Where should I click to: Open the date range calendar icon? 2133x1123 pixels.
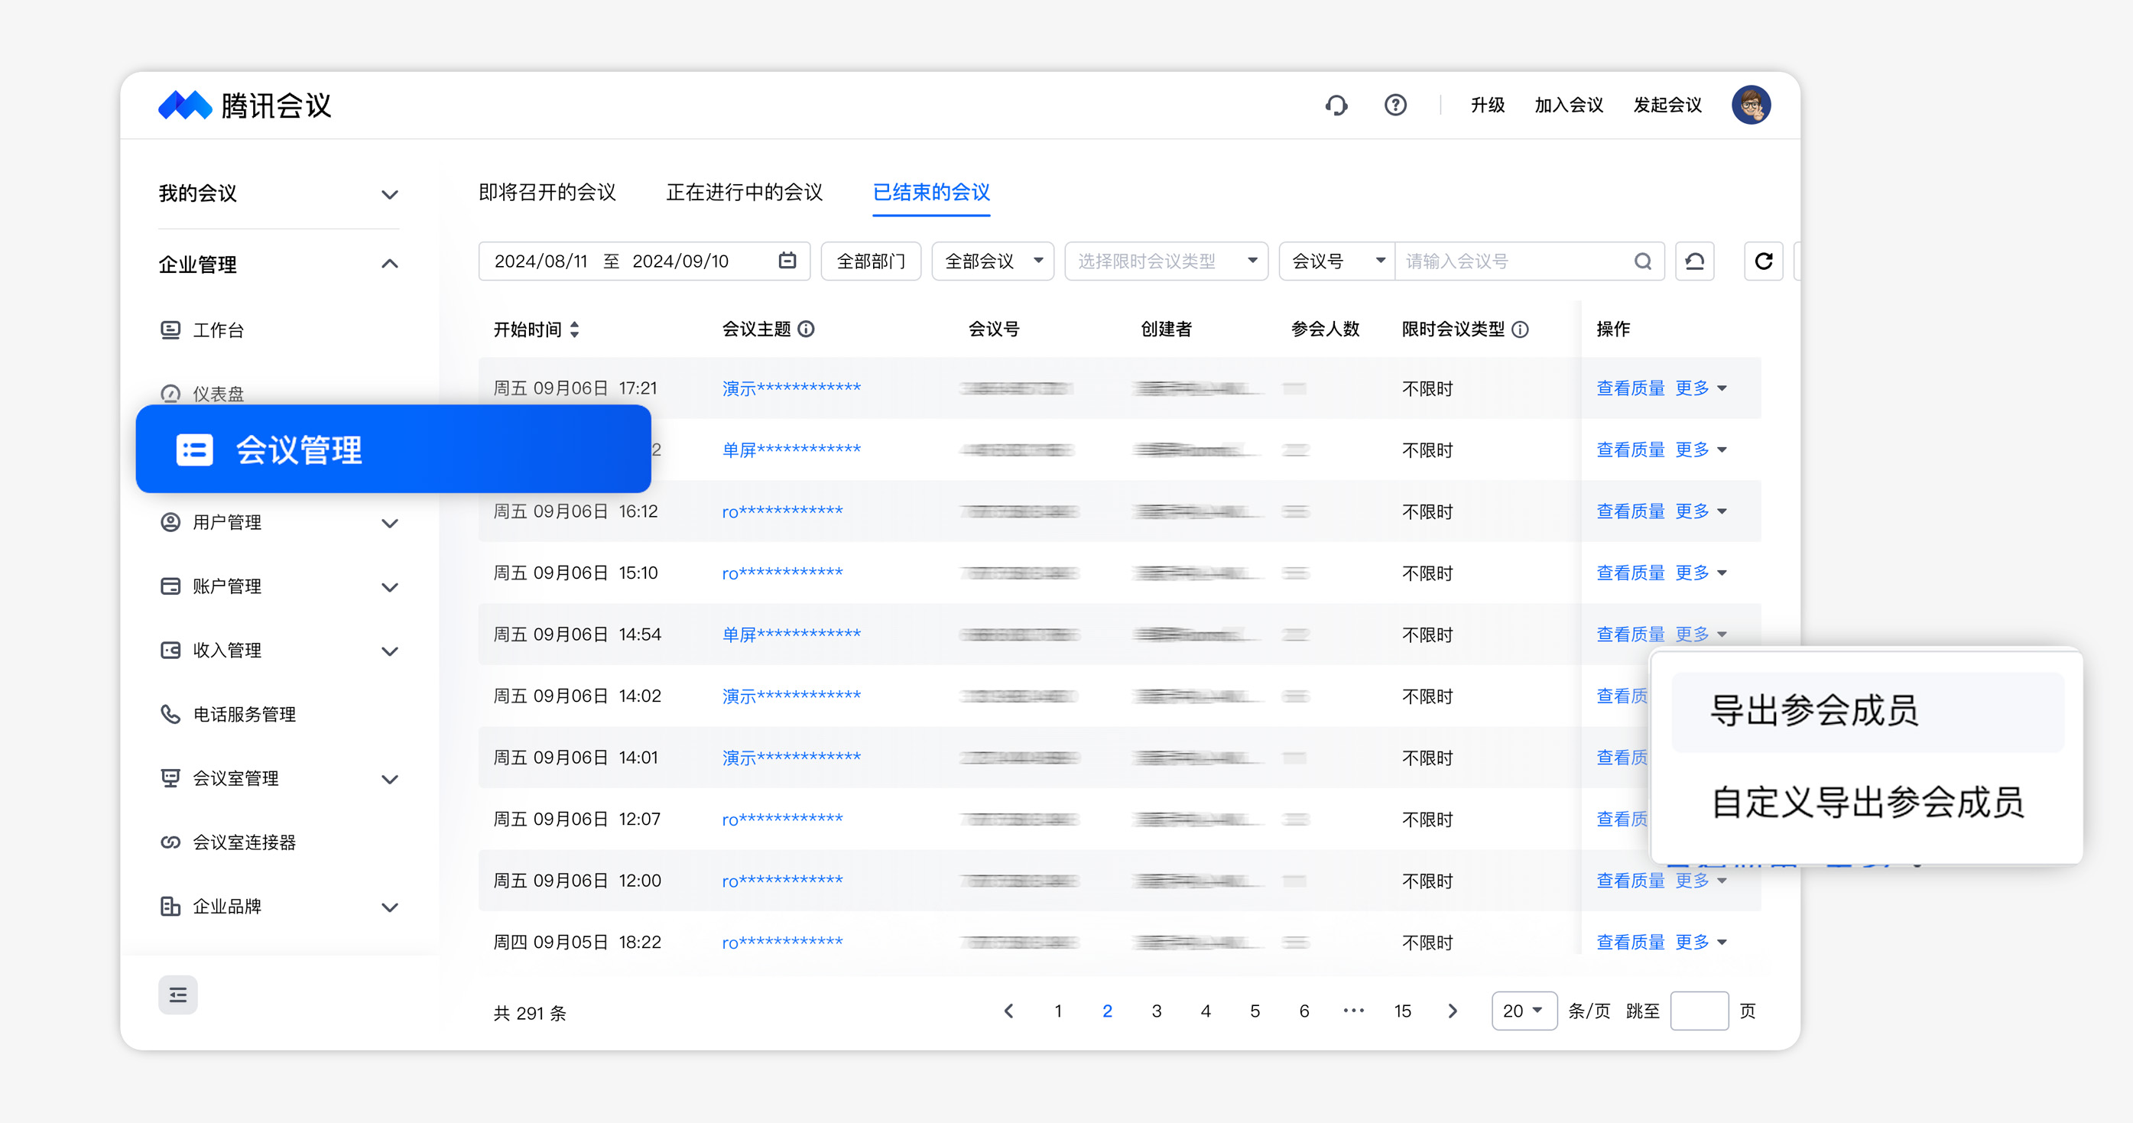[787, 261]
